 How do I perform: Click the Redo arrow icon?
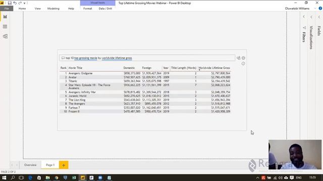pyautogui.click(x=20, y=3)
